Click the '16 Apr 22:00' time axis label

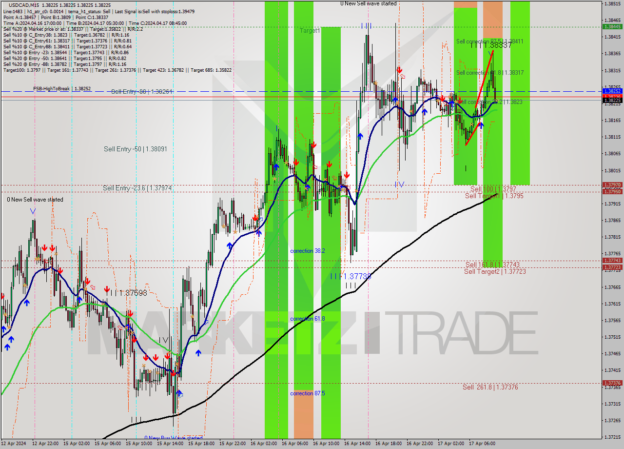pyautogui.click(x=420, y=444)
